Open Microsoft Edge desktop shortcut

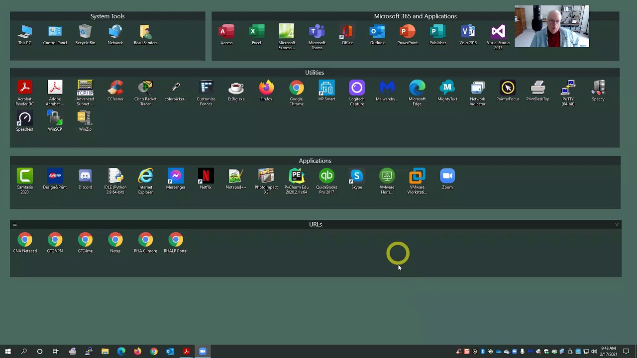click(x=417, y=93)
